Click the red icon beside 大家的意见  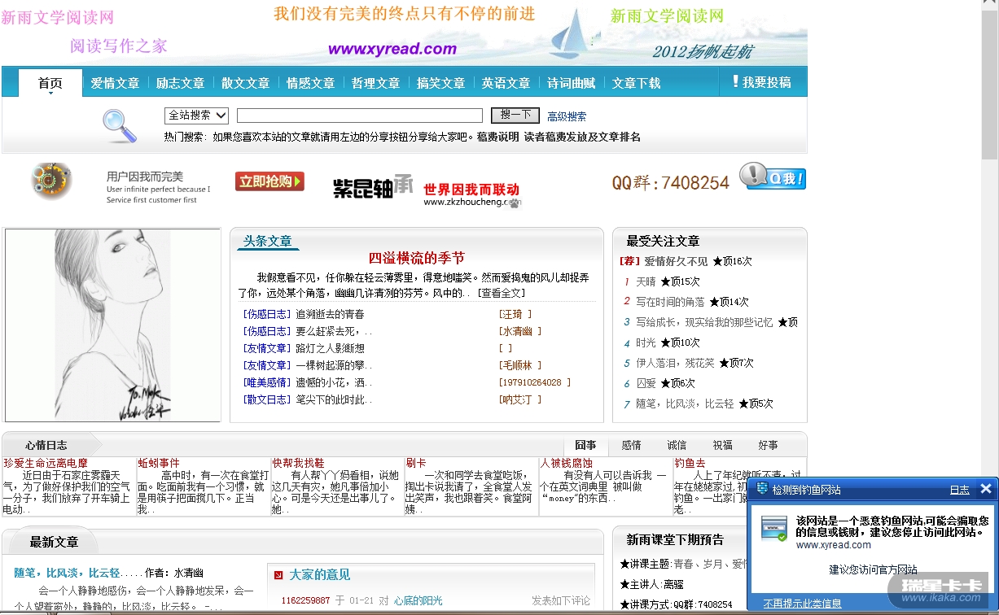coord(278,575)
